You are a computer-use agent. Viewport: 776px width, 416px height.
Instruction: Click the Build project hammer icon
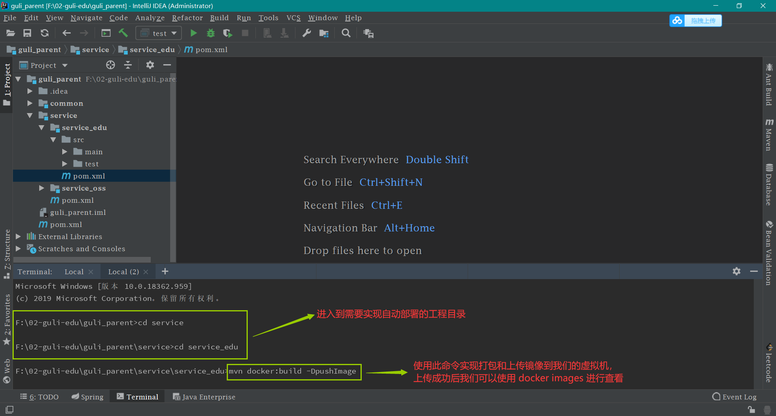tap(123, 33)
